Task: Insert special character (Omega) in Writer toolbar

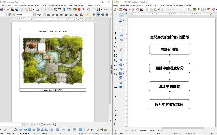Action: click(x=99, y=9)
